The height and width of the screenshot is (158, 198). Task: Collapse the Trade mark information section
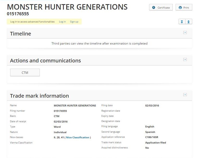185,95
